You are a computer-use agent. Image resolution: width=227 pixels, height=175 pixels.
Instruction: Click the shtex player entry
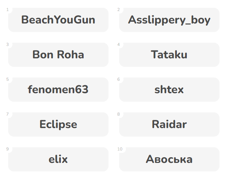point(169,90)
